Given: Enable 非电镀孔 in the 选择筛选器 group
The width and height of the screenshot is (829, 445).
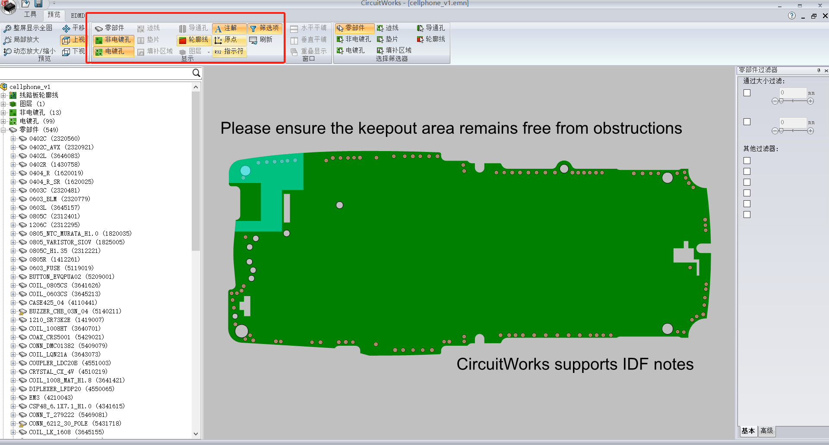Looking at the screenshot, I should coord(354,39).
